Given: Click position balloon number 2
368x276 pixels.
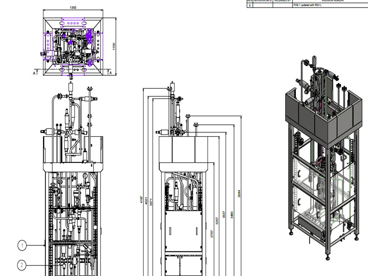Looking at the screenshot, I should pos(22,265).
